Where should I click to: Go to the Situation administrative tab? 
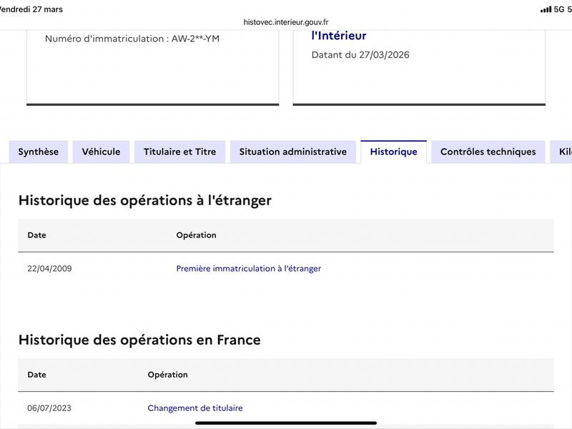coord(293,152)
